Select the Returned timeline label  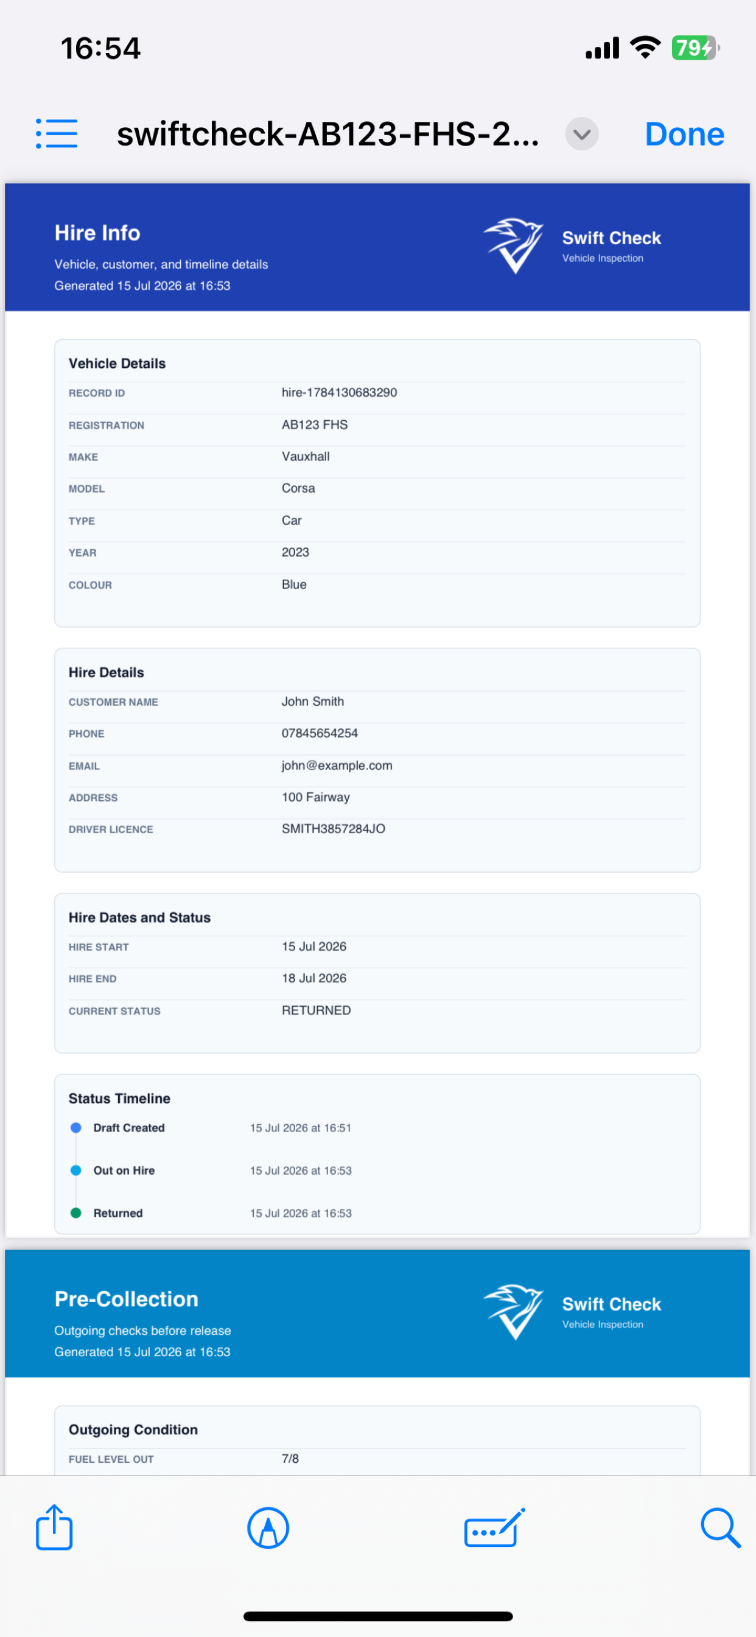118,1213
